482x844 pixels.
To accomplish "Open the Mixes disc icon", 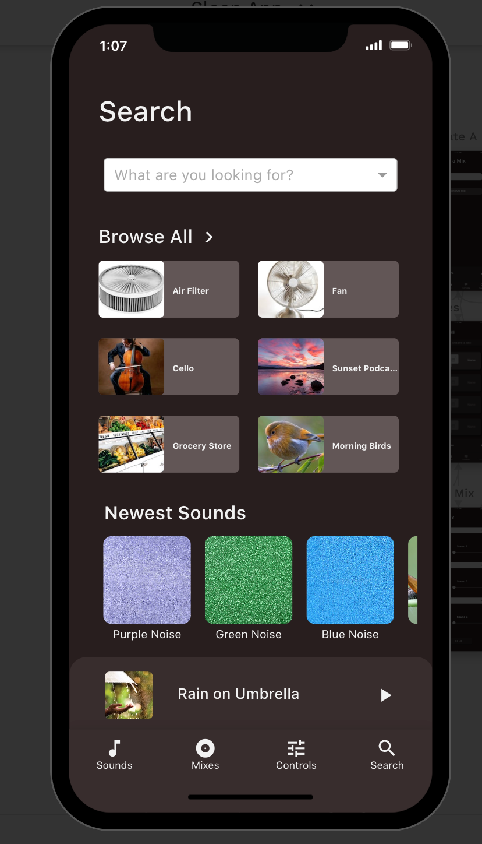I will (205, 748).
